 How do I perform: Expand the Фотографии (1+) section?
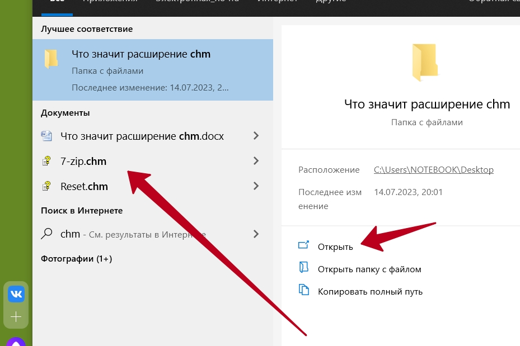point(76,259)
